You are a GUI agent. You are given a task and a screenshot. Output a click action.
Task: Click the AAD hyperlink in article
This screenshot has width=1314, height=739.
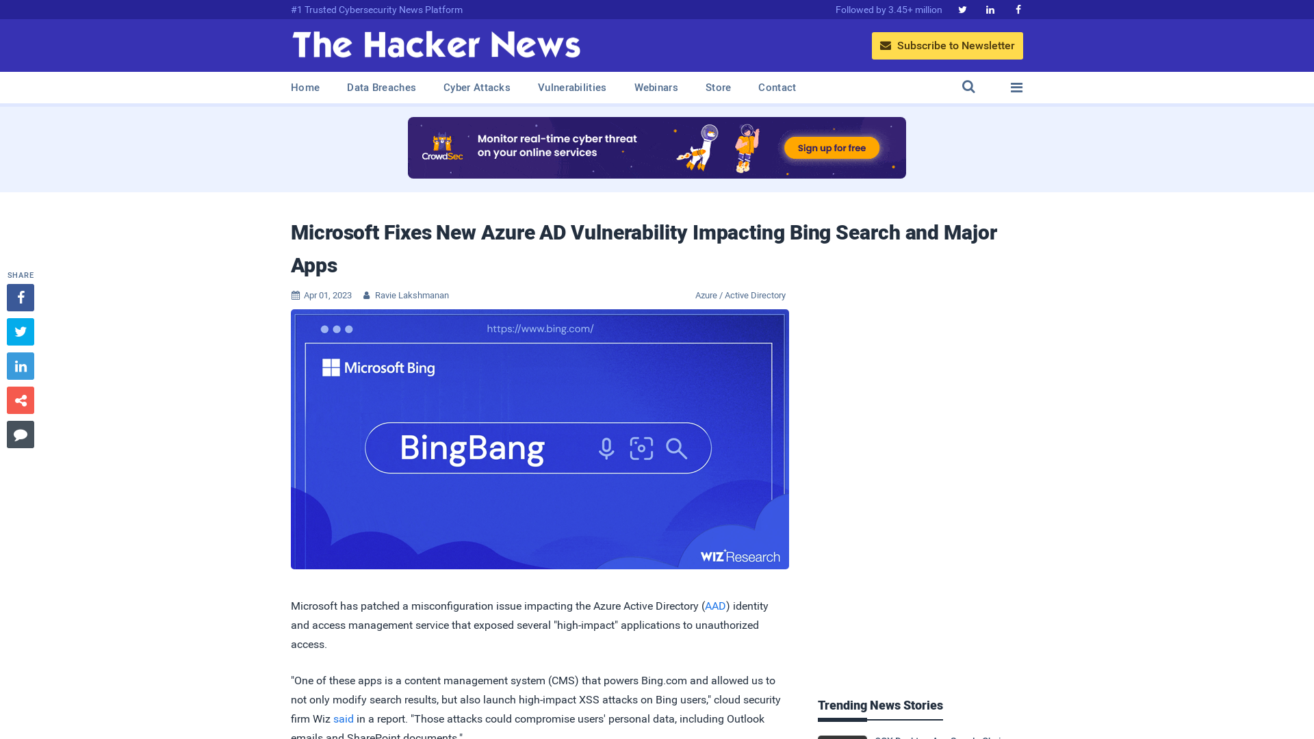click(x=714, y=606)
